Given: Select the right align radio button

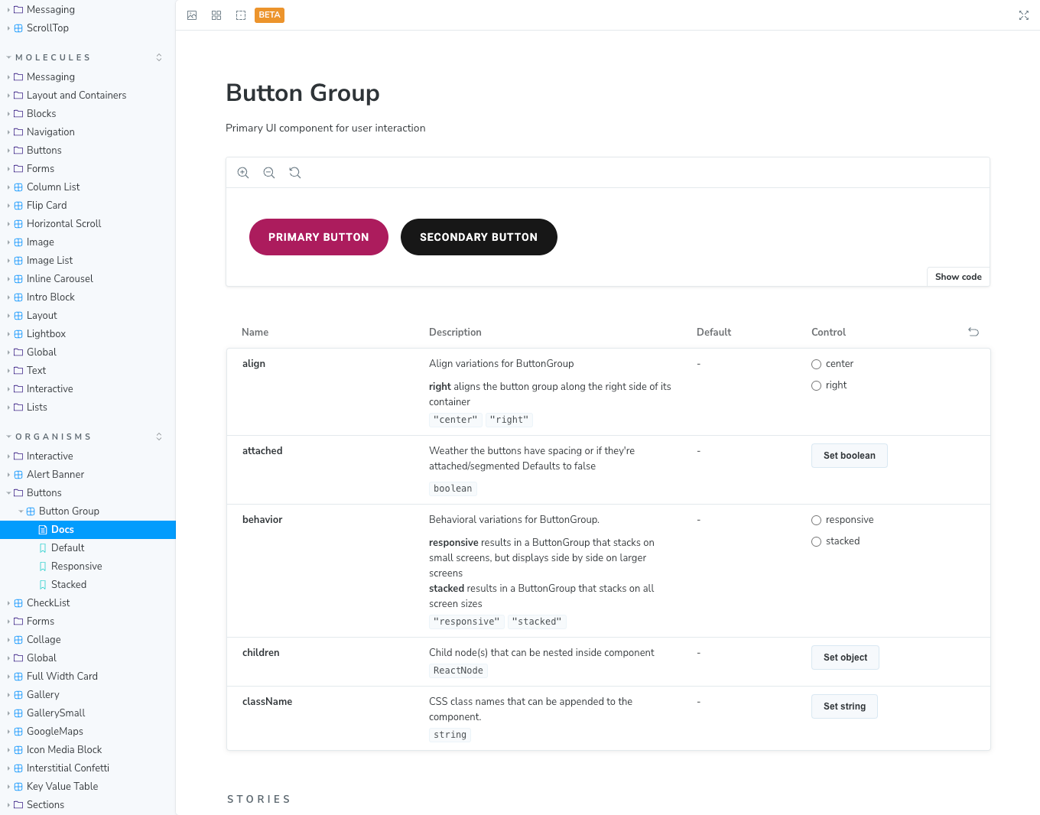Looking at the screenshot, I should (x=816, y=385).
